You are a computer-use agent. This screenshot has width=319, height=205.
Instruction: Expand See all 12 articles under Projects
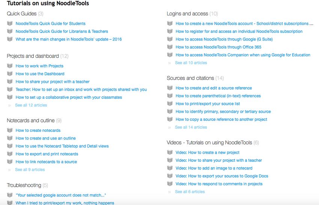pos(31,105)
